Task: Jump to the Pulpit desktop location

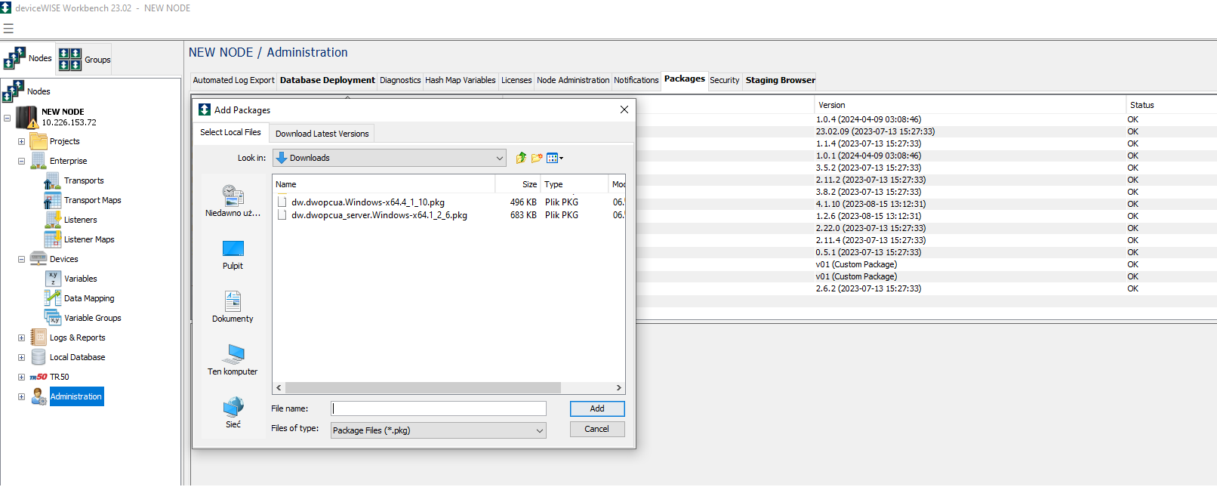Action: pos(233,254)
